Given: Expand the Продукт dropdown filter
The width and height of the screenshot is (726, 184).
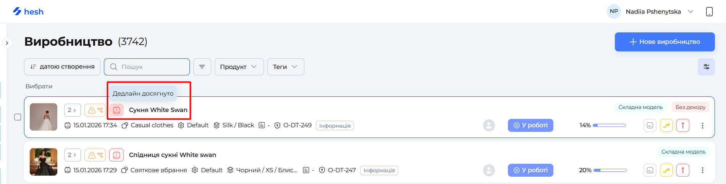Looking at the screenshot, I should coord(239,67).
